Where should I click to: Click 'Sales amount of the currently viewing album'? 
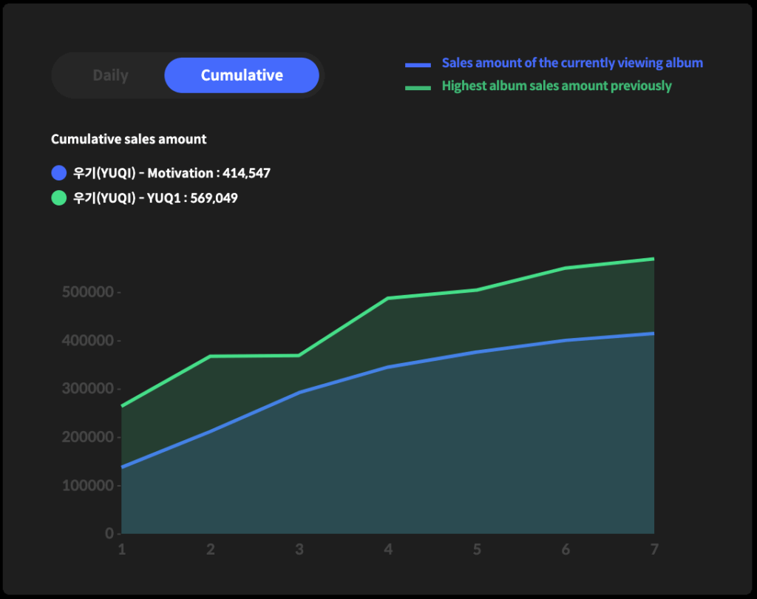(x=571, y=63)
